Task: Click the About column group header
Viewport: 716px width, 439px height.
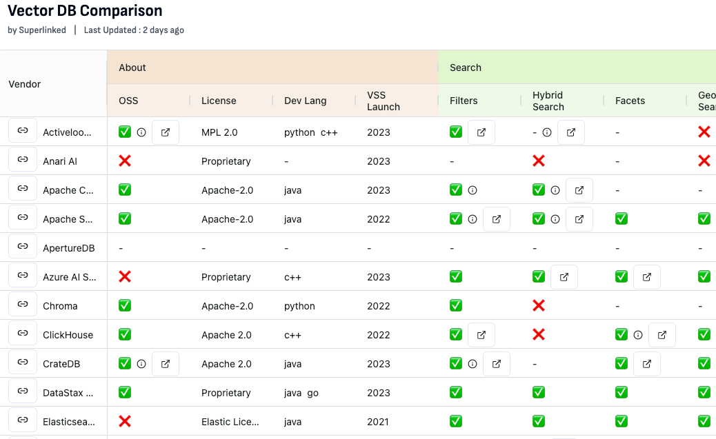Action: click(x=132, y=68)
